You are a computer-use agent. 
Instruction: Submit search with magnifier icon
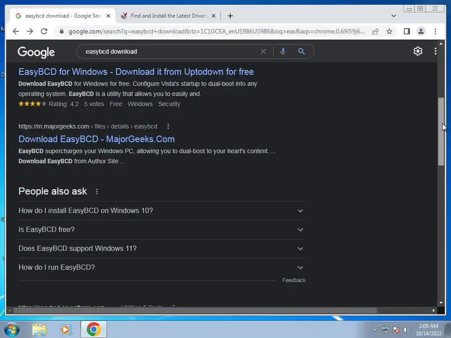coord(301,51)
